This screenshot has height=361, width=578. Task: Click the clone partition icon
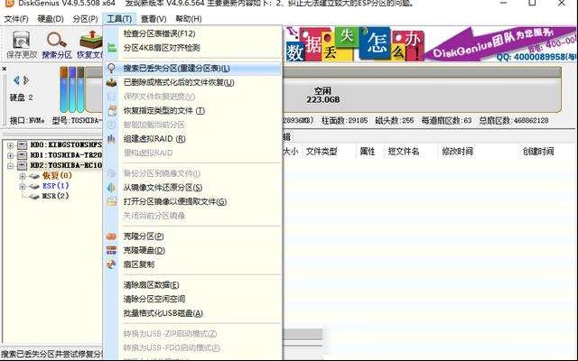click(x=111, y=236)
